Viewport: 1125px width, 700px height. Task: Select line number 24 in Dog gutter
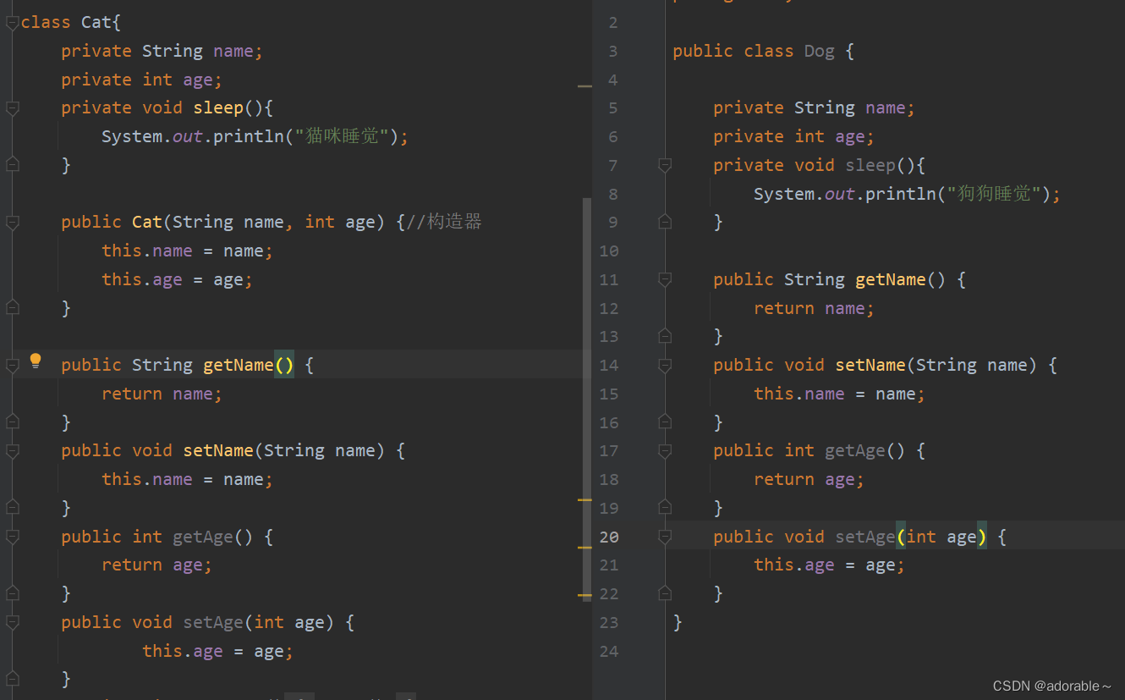point(609,651)
